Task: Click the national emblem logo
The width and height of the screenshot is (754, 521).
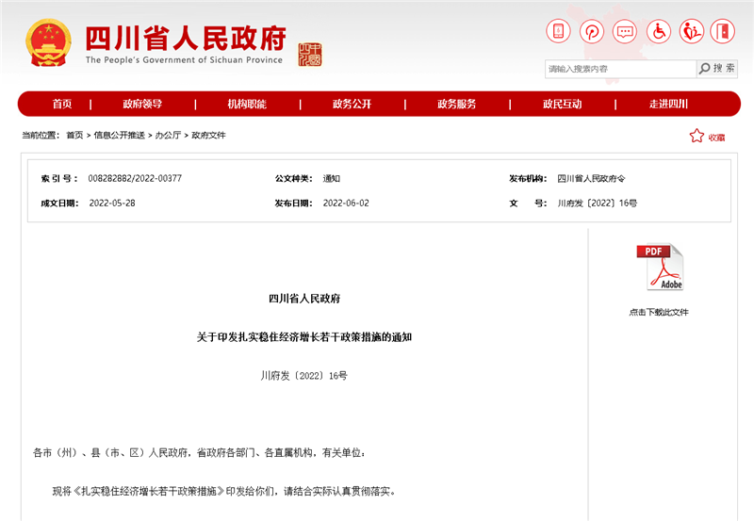Action: (x=48, y=42)
